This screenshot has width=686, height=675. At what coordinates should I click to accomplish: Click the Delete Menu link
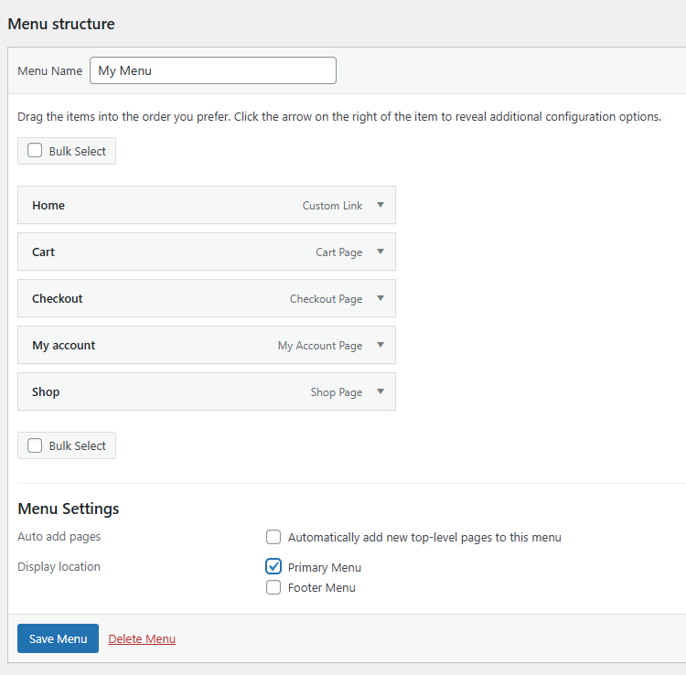(142, 638)
